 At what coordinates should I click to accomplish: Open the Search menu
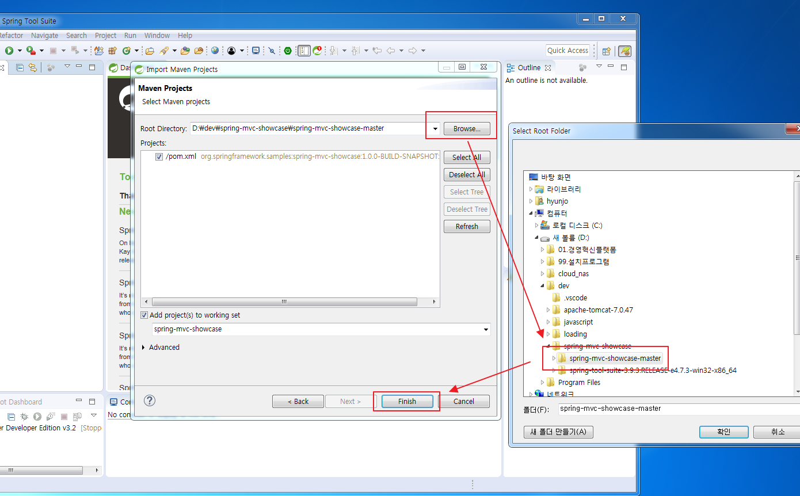tap(77, 36)
